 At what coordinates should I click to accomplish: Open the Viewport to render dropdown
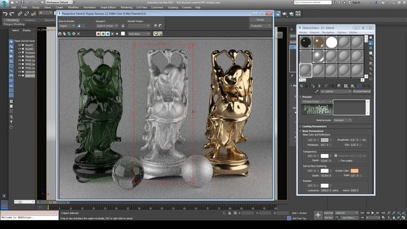107,26
